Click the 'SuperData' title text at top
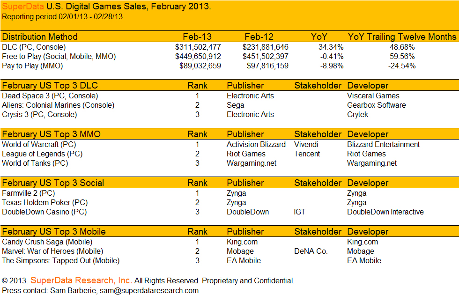 click(x=23, y=6)
